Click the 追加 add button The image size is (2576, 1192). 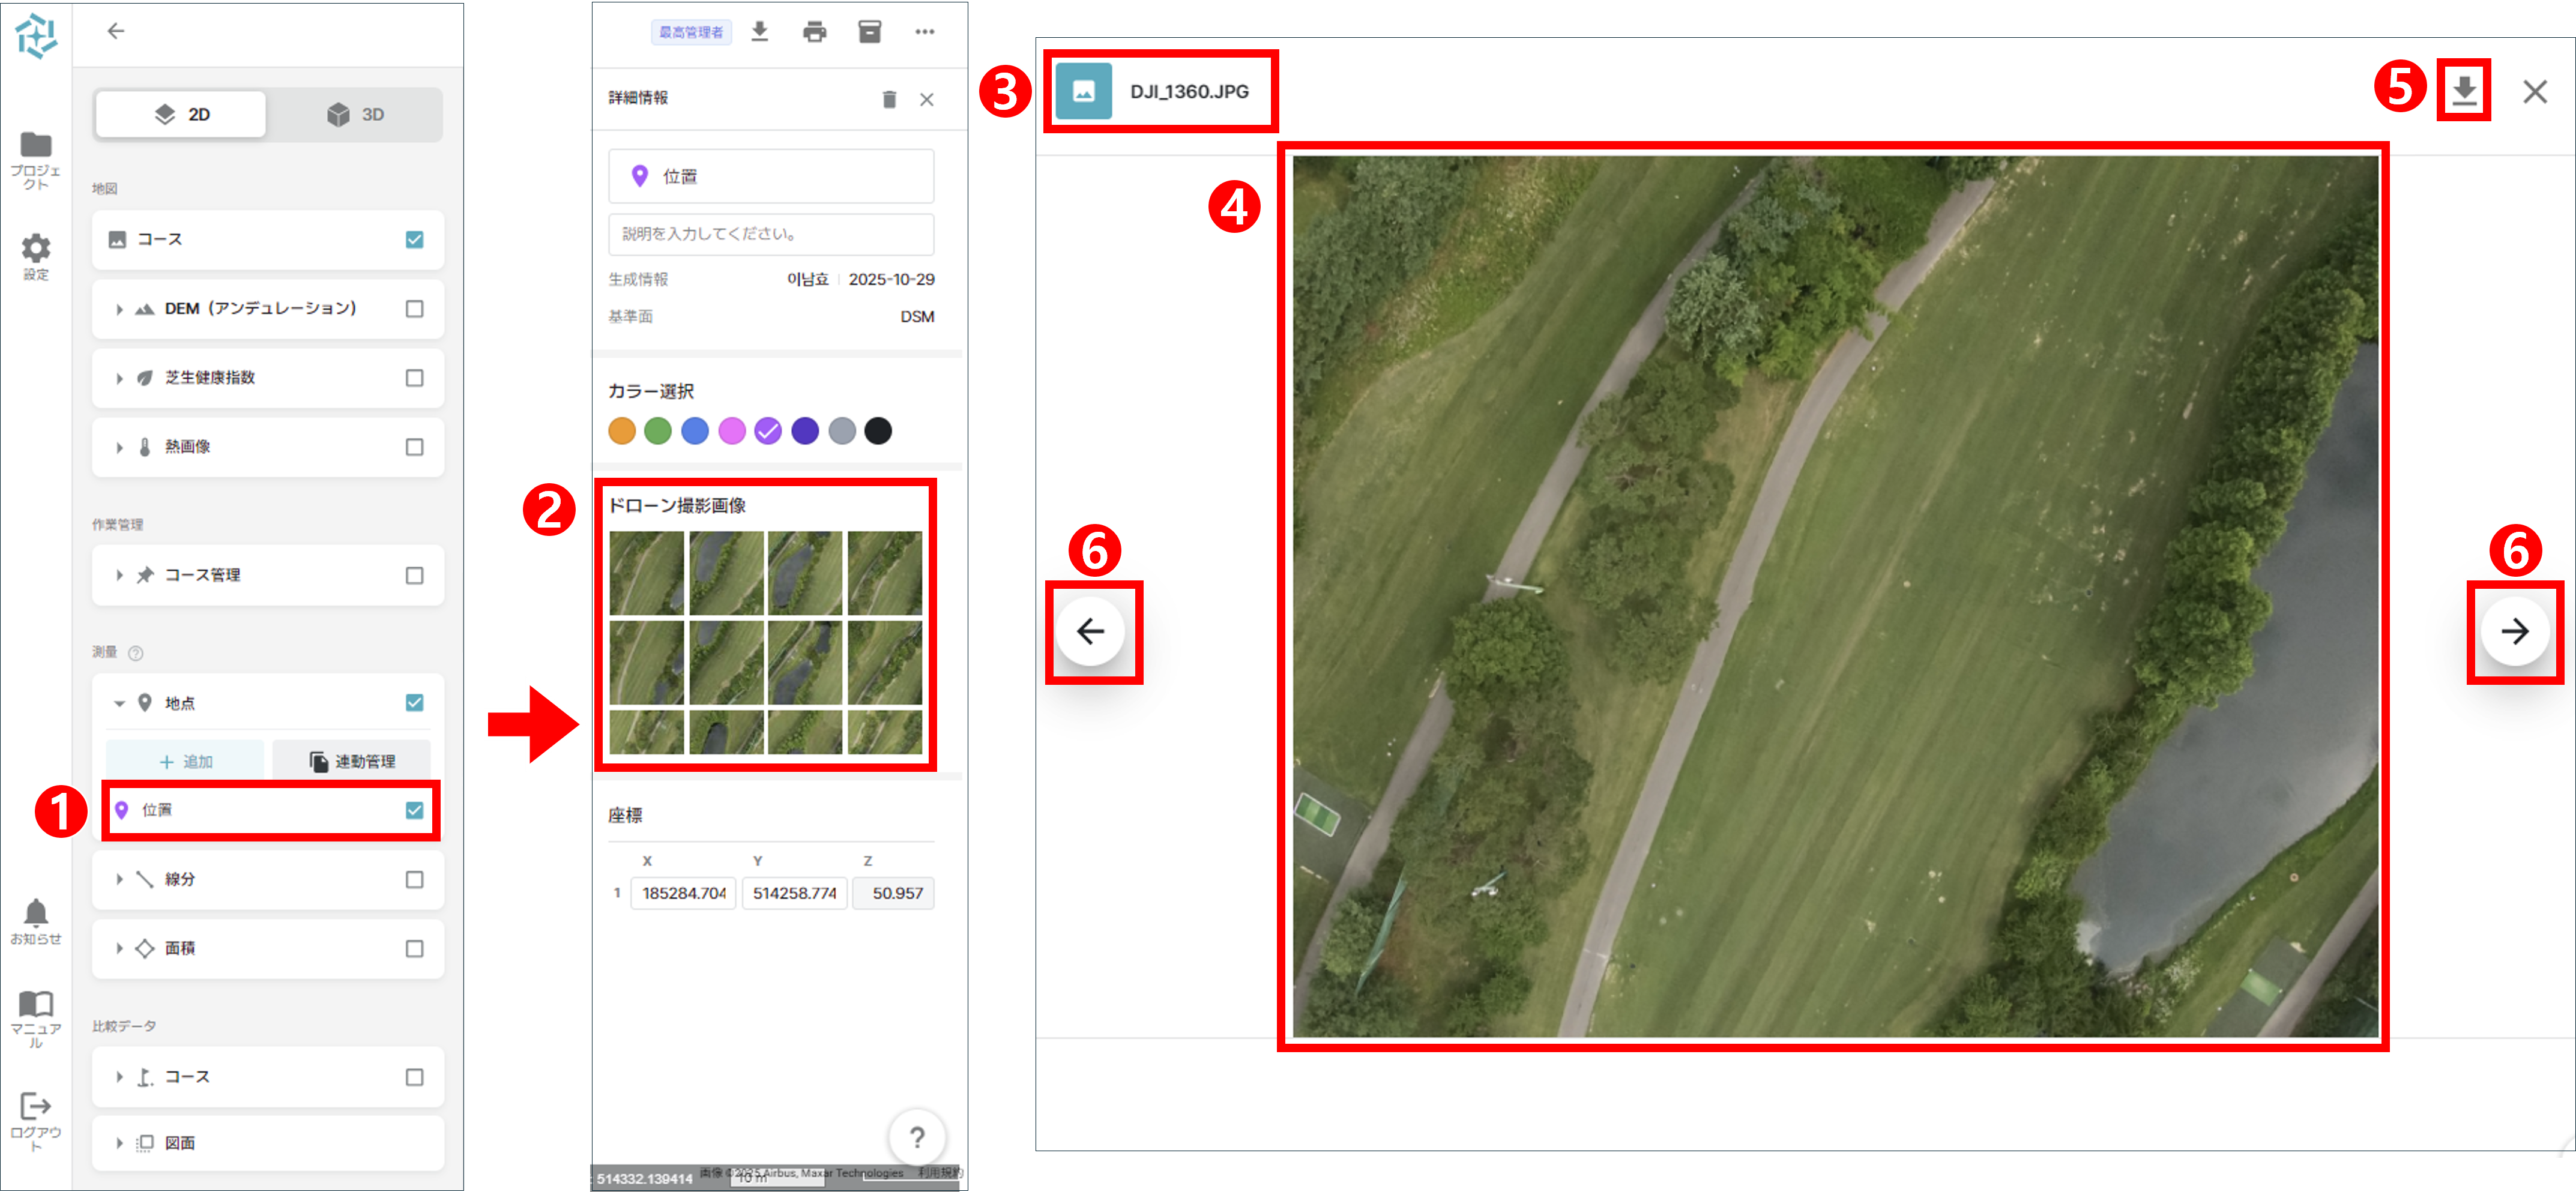pyautogui.click(x=185, y=761)
